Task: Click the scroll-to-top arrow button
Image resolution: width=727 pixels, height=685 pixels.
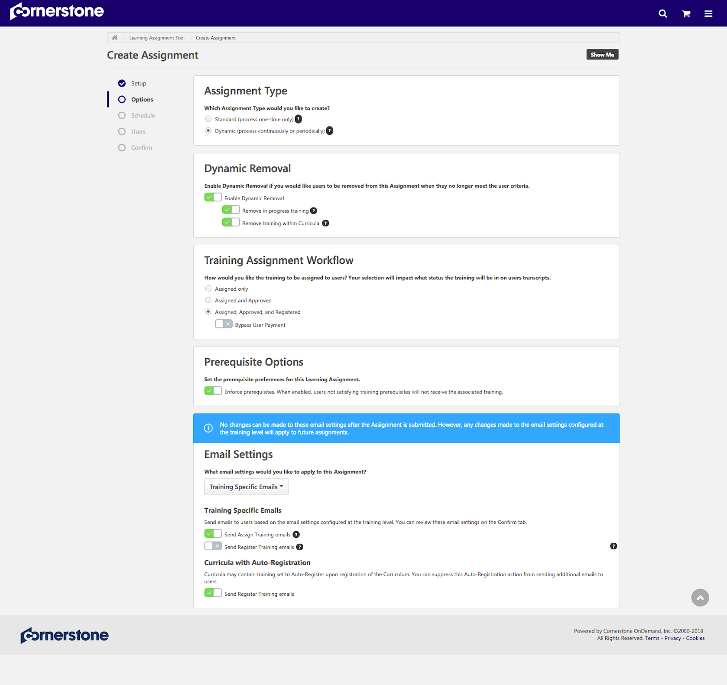Action: pos(700,597)
